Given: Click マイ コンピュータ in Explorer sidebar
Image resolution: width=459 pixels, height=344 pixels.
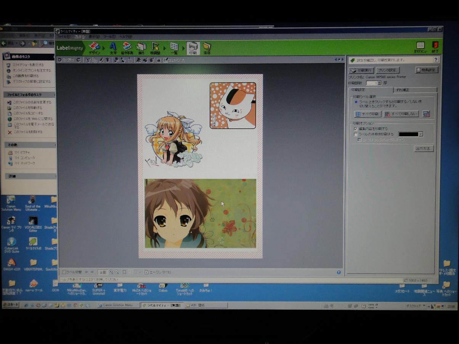Looking at the screenshot, I should pyautogui.click(x=25, y=158).
